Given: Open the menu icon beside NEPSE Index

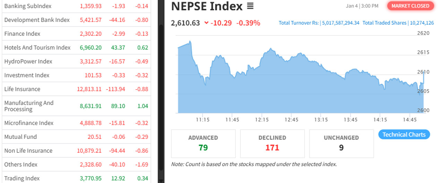Looking at the screenshot, I should click(250, 6).
